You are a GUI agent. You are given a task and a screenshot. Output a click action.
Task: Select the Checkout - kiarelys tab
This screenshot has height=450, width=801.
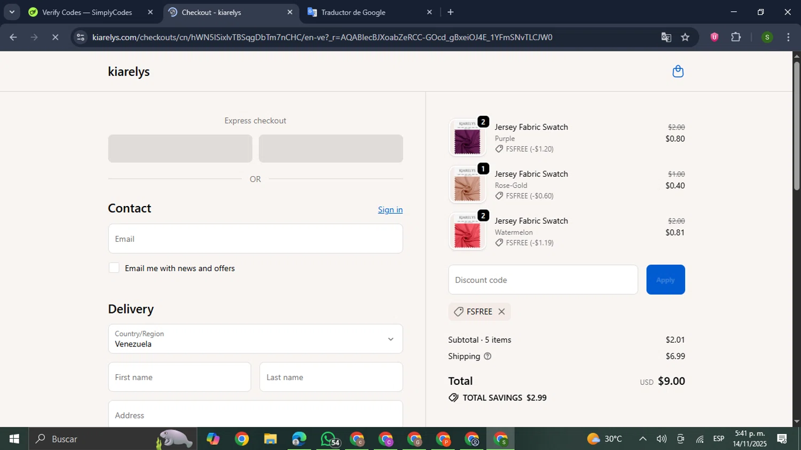[x=211, y=12]
